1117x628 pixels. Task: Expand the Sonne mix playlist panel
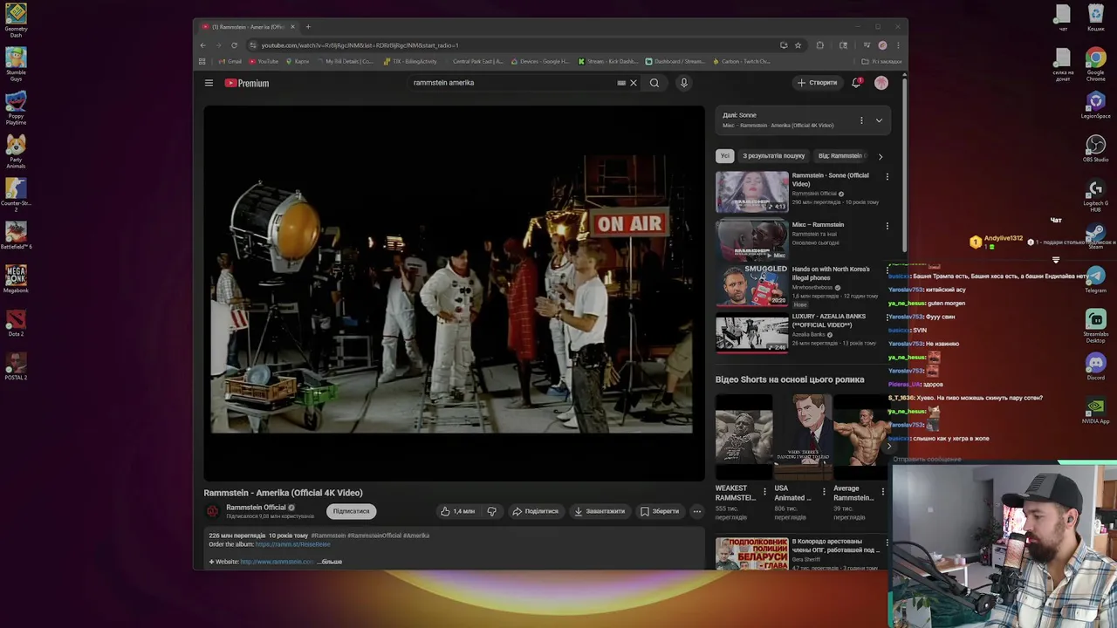point(879,120)
